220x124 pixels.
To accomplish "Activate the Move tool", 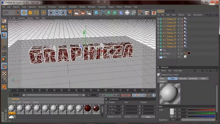I will point(24,13).
